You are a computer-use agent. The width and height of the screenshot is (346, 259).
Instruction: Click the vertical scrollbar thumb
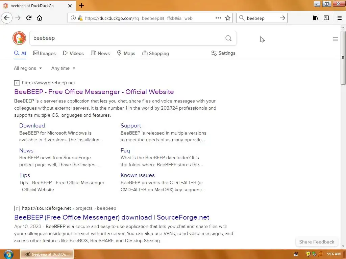click(x=343, y=58)
